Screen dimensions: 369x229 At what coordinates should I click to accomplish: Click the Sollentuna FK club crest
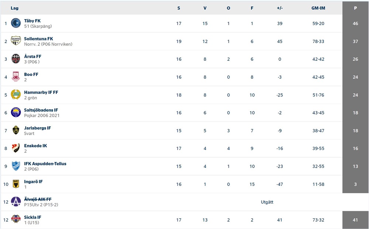pos(16,41)
